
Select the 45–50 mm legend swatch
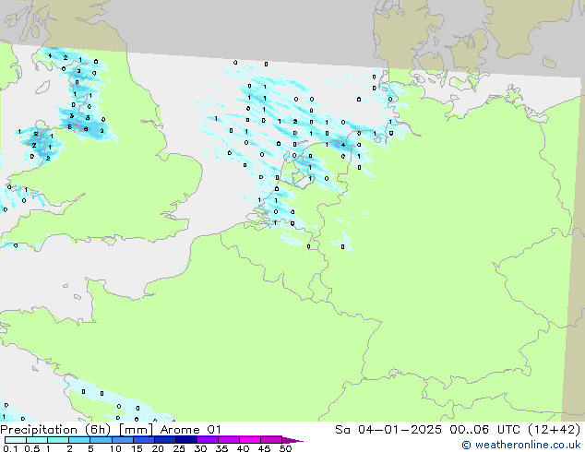[x=271, y=440]
